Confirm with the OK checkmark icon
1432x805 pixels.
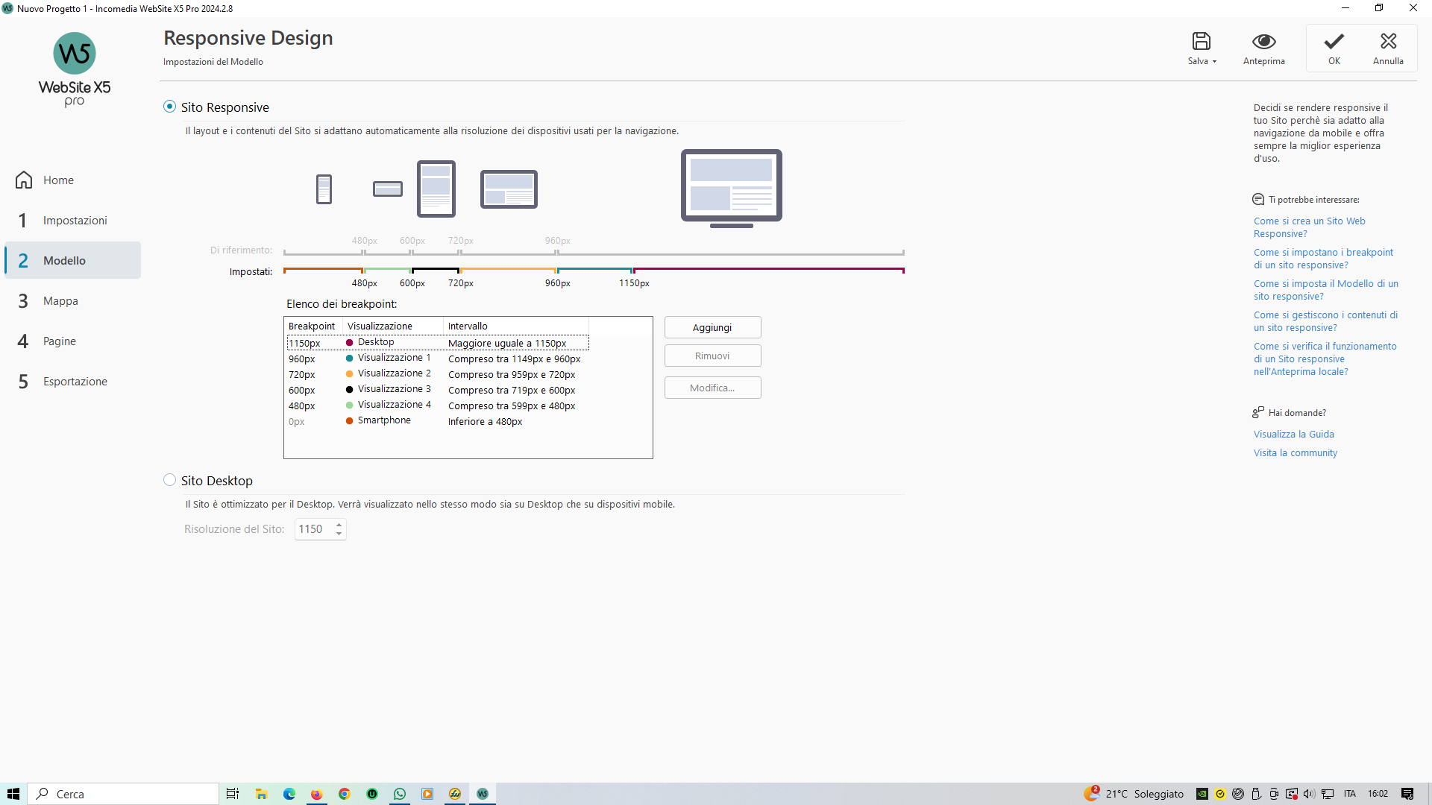[x=1334, y=42]
